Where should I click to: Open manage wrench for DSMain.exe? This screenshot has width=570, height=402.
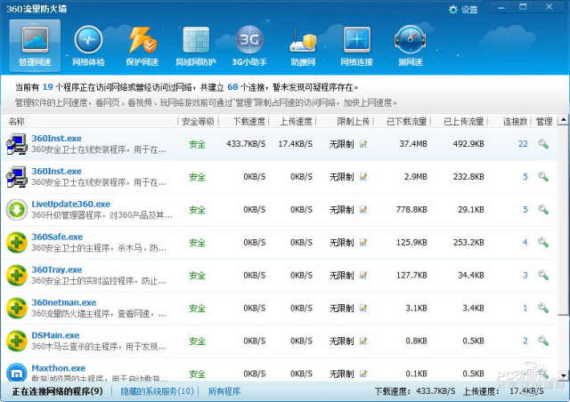pyautogui.click(x=543, y=341)
